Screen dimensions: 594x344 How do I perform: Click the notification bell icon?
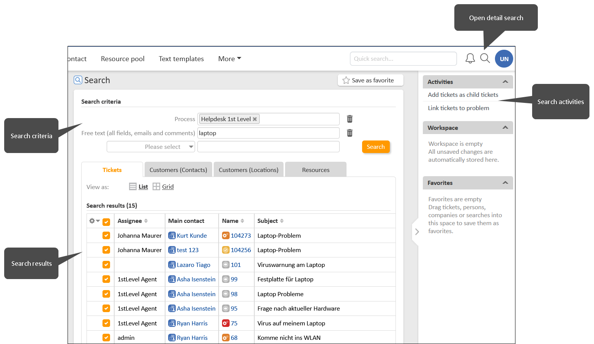click(x=470, y=58)
